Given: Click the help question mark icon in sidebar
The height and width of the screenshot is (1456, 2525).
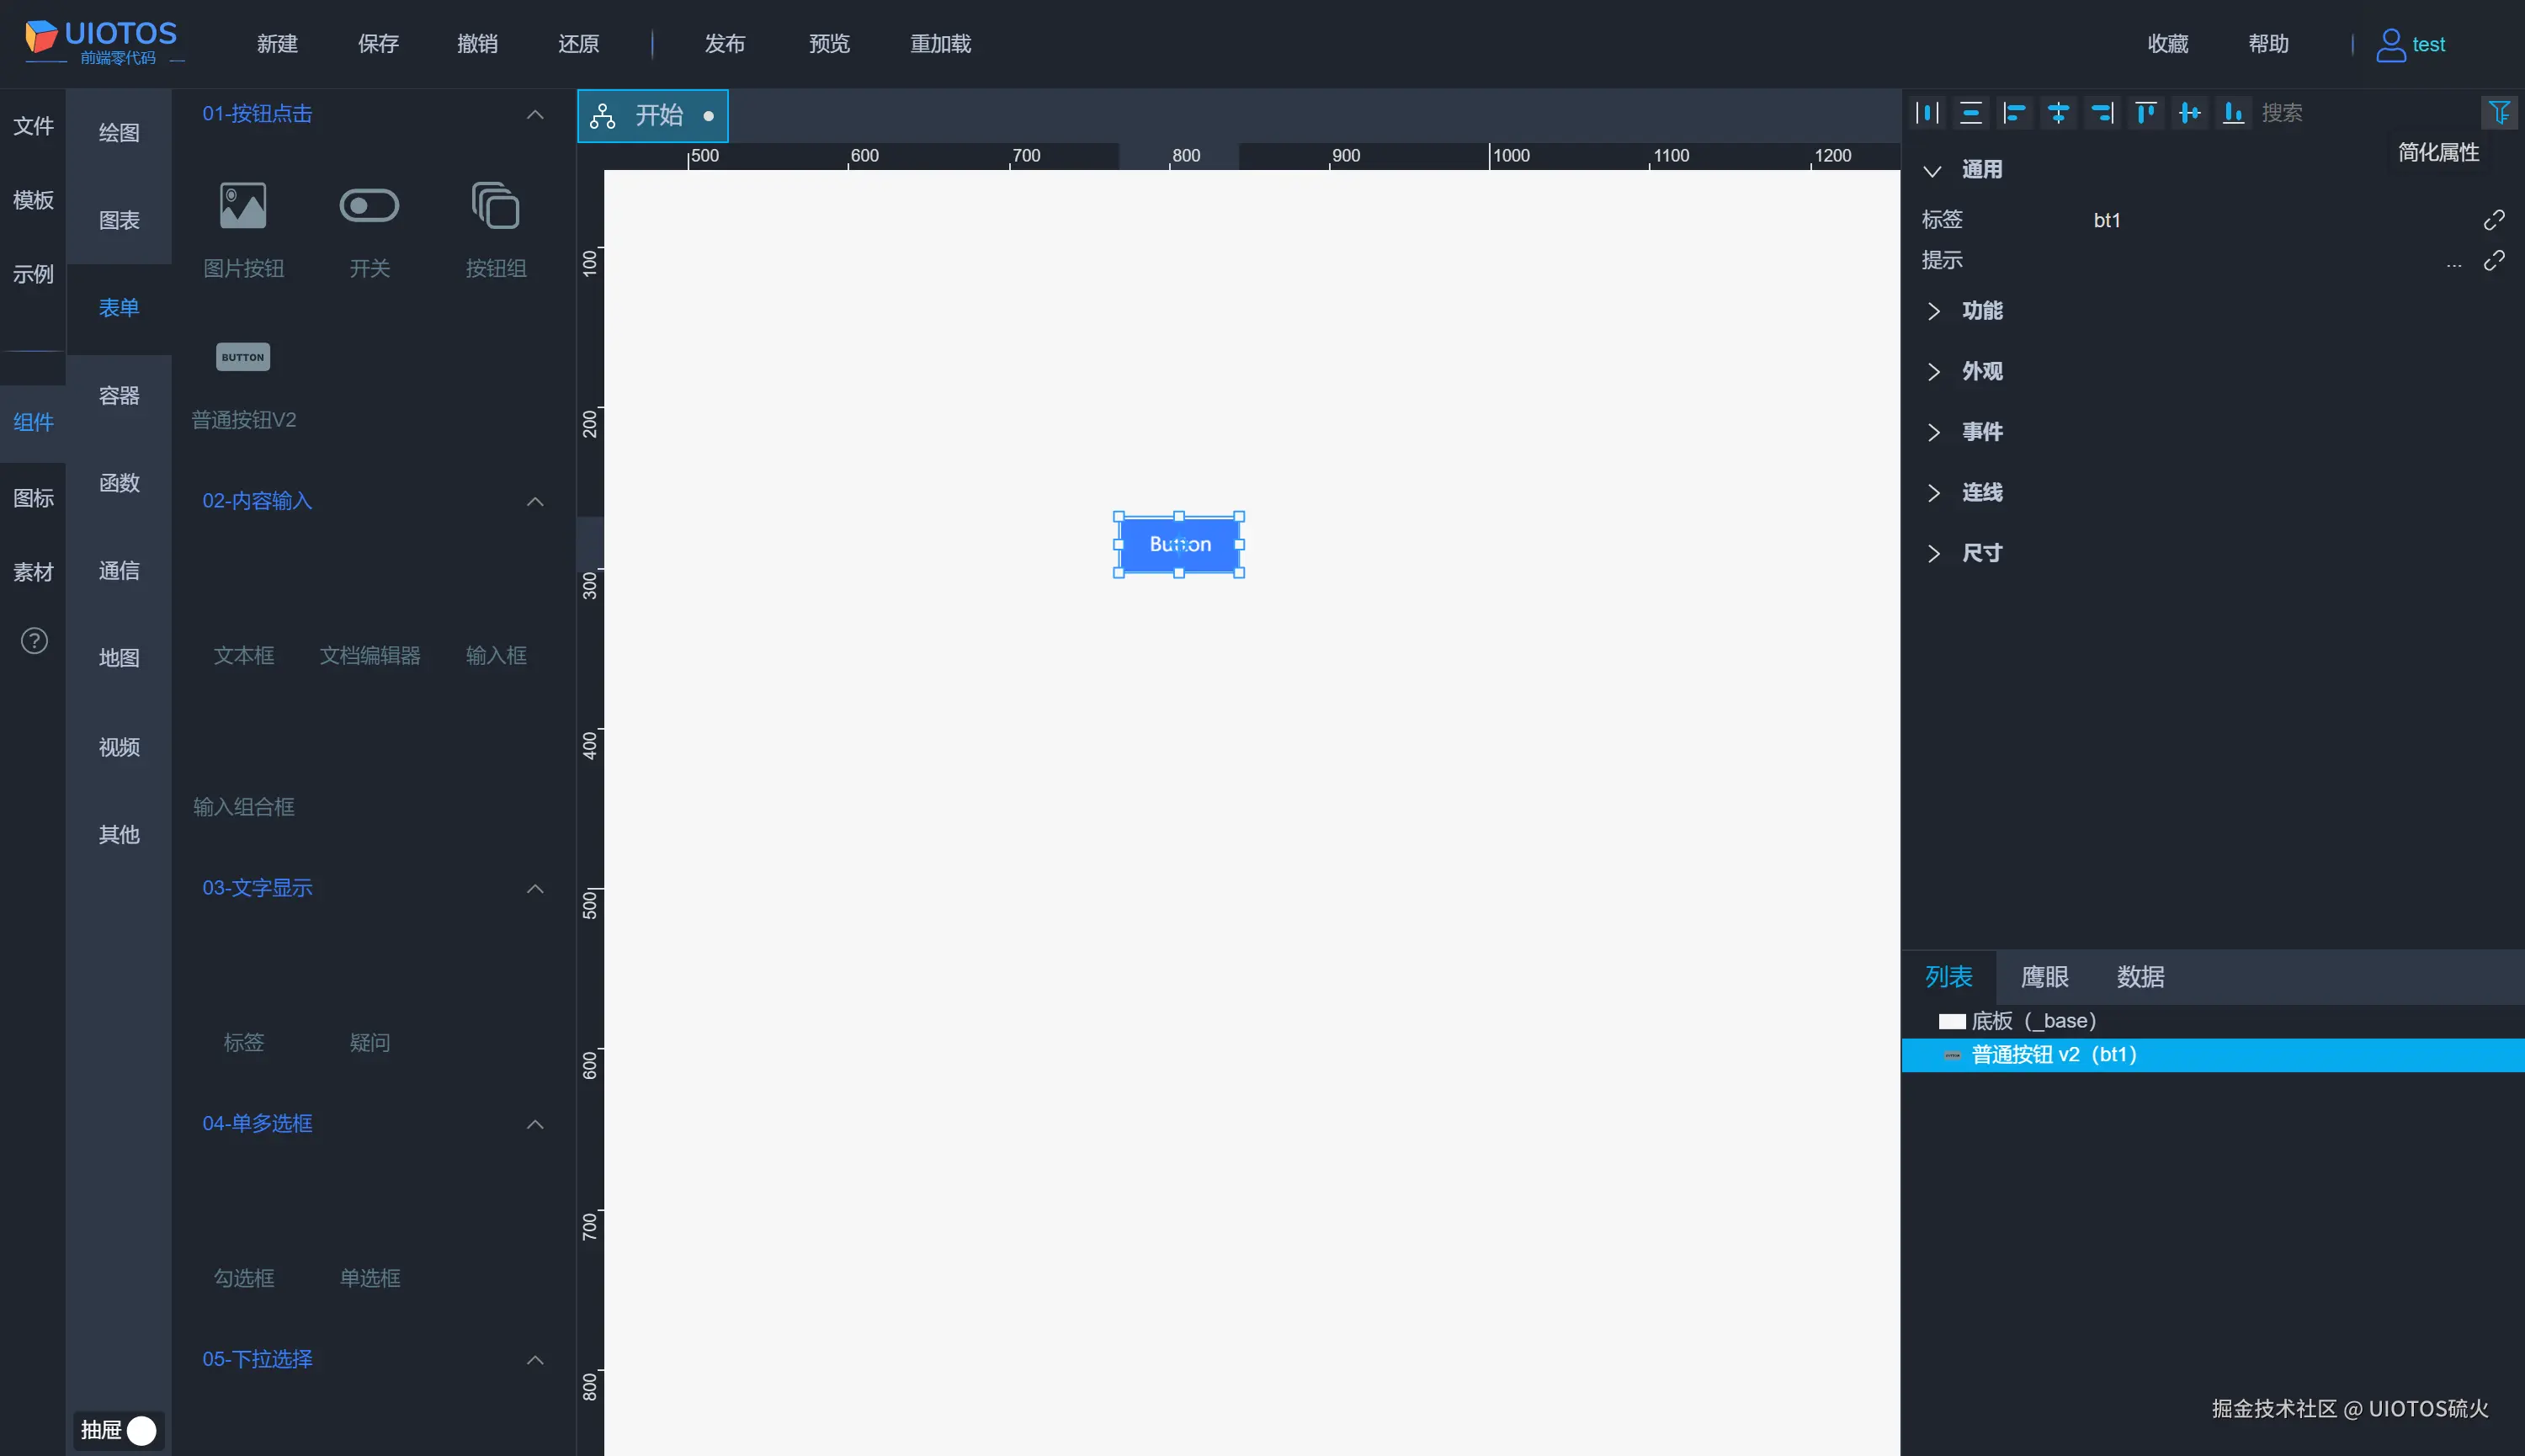Looking at the screenshot, I should (x=34, y=641).
